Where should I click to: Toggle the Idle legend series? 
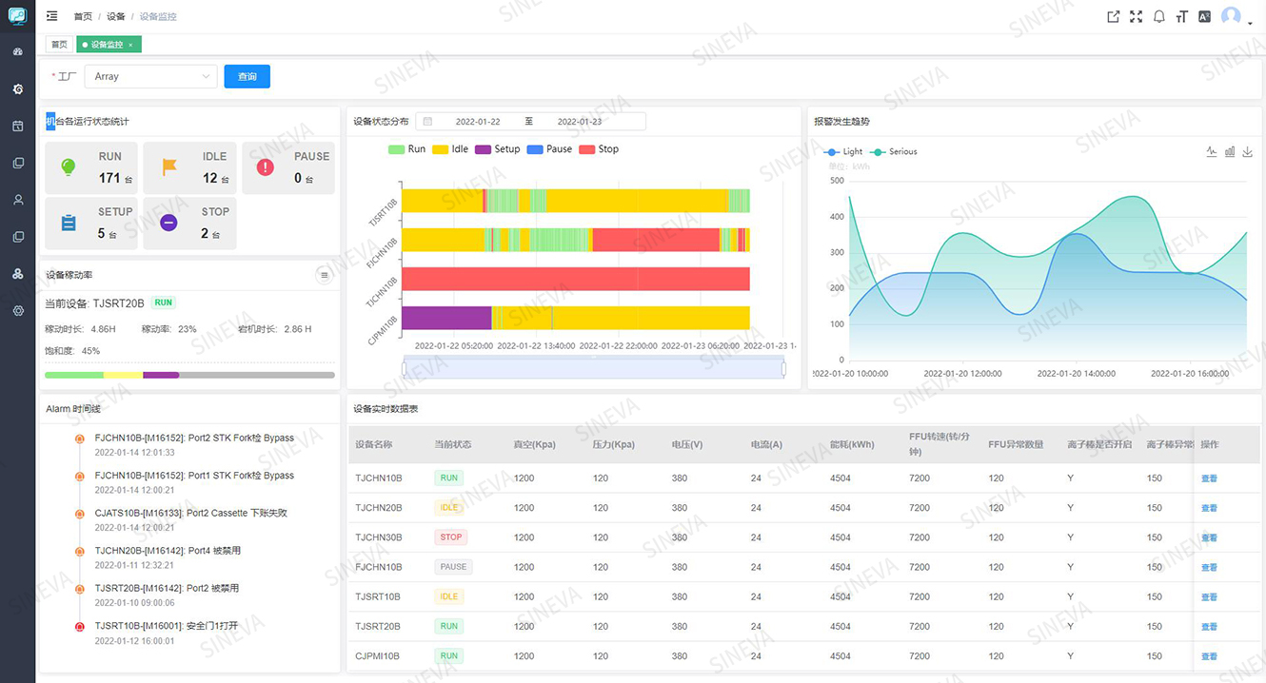tap(450, 149)
